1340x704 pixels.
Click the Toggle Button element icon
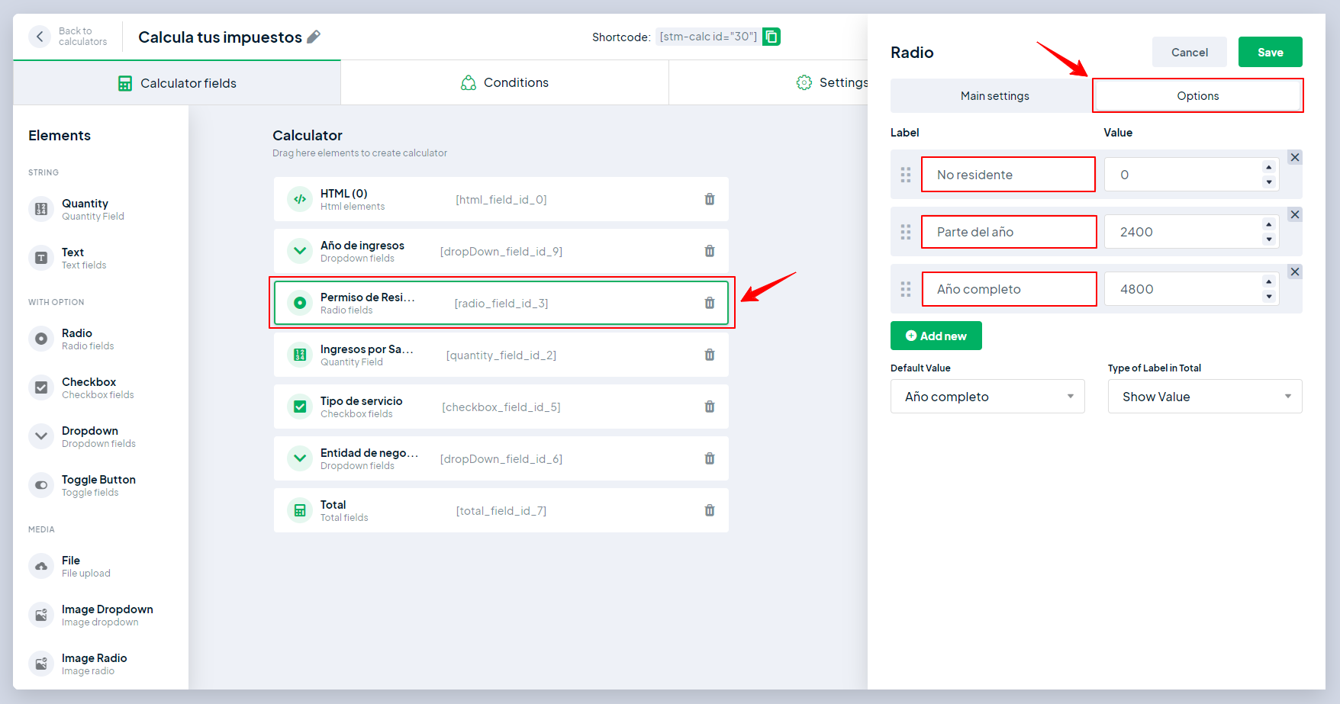point(41,485)
